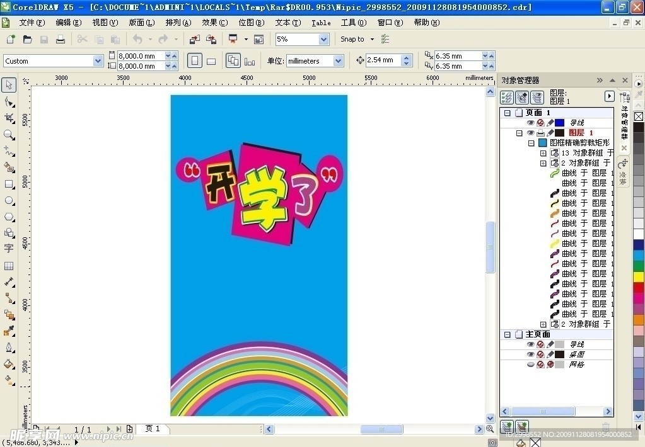Screen dimensions: 645x447
Task: Open the Welcome screen from the toolbar
Action: 259,39
